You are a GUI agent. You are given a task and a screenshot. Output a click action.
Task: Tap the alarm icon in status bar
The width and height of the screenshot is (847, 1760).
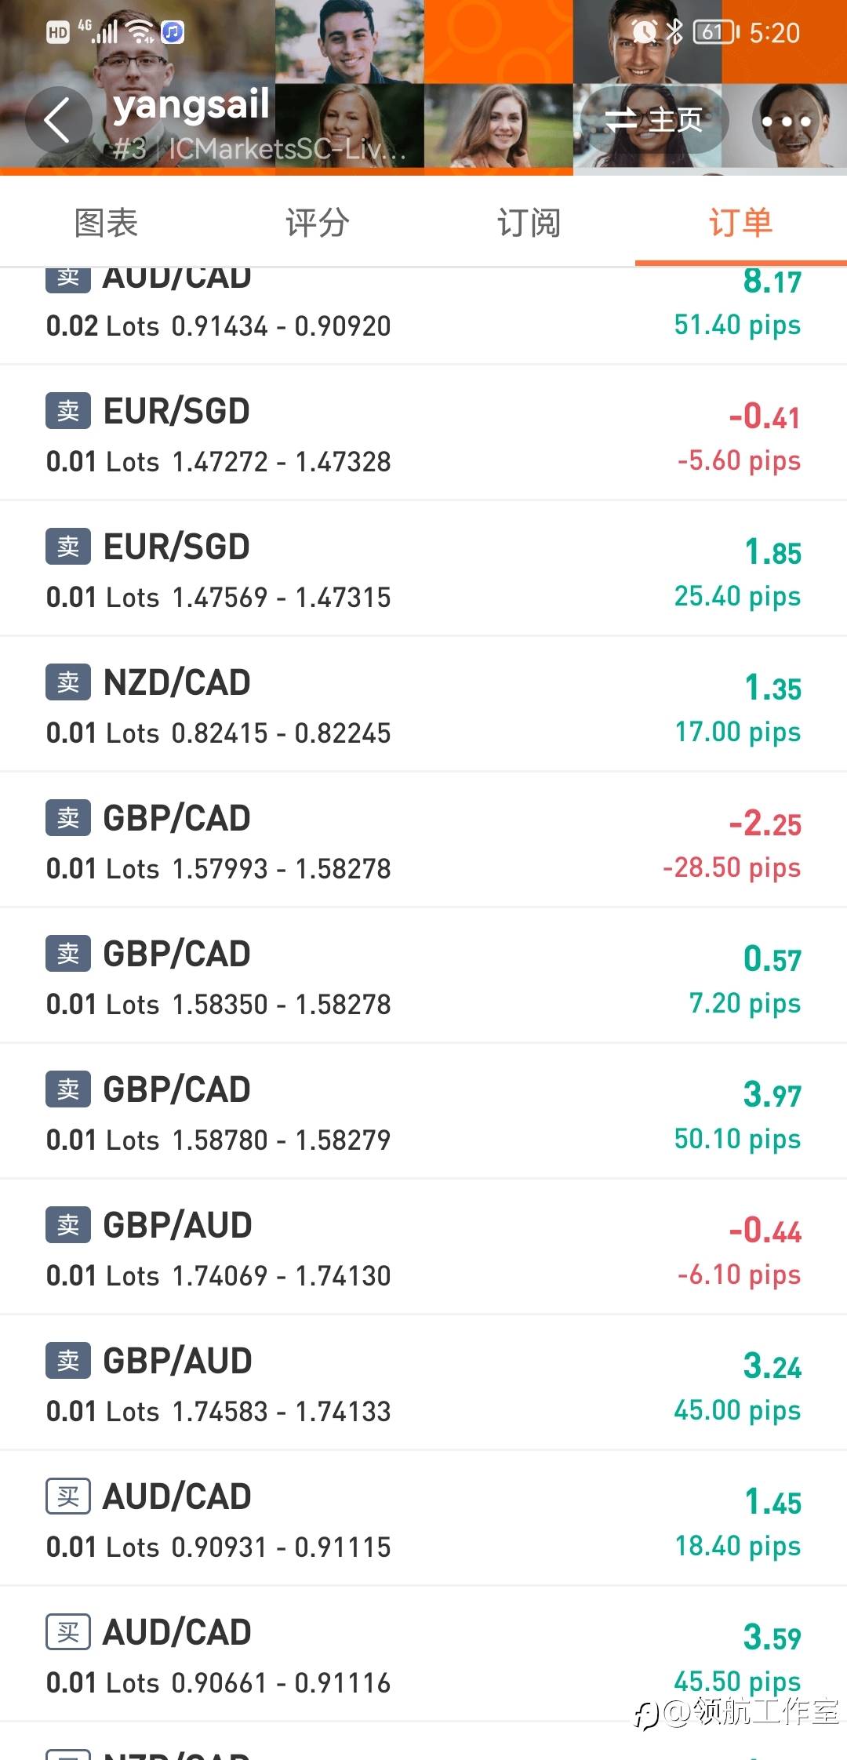(x=644, y=32)
